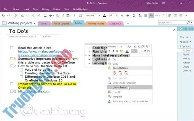Viewport: 194px width, 121px height.
Task: Click decrease indent in the mini toolbar
Action: pyautogui.click(x=135, y=47)
